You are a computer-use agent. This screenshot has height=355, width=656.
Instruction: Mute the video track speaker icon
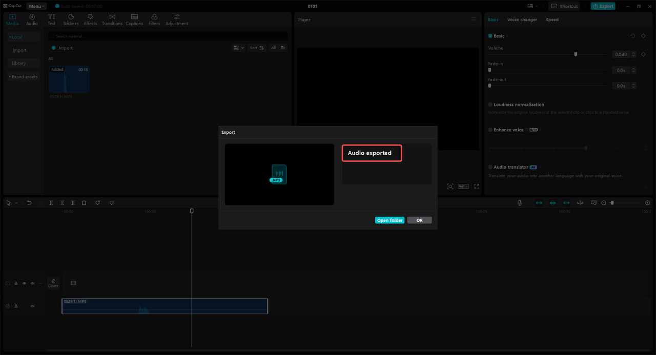coord(32,283)
